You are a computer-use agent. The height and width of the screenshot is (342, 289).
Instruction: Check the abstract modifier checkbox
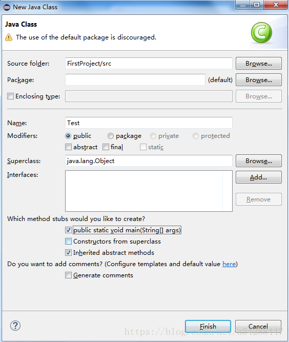[68, 147]
